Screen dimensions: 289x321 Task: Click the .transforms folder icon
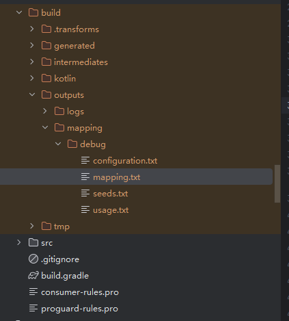click(x=46, y=29)
